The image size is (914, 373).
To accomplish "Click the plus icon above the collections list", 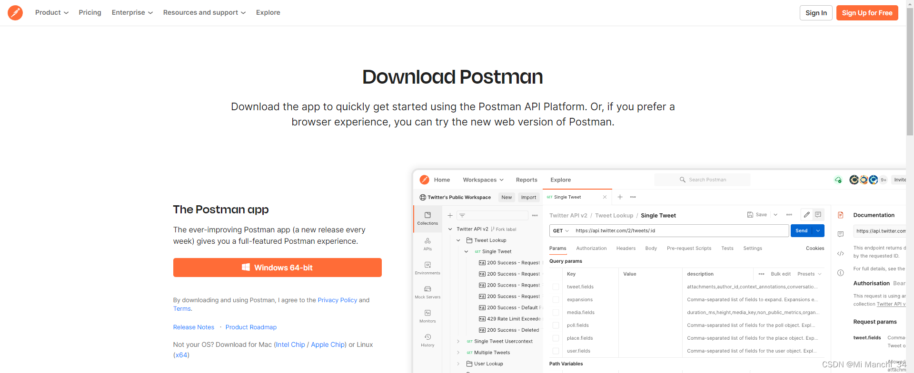I will coord(450,215).
